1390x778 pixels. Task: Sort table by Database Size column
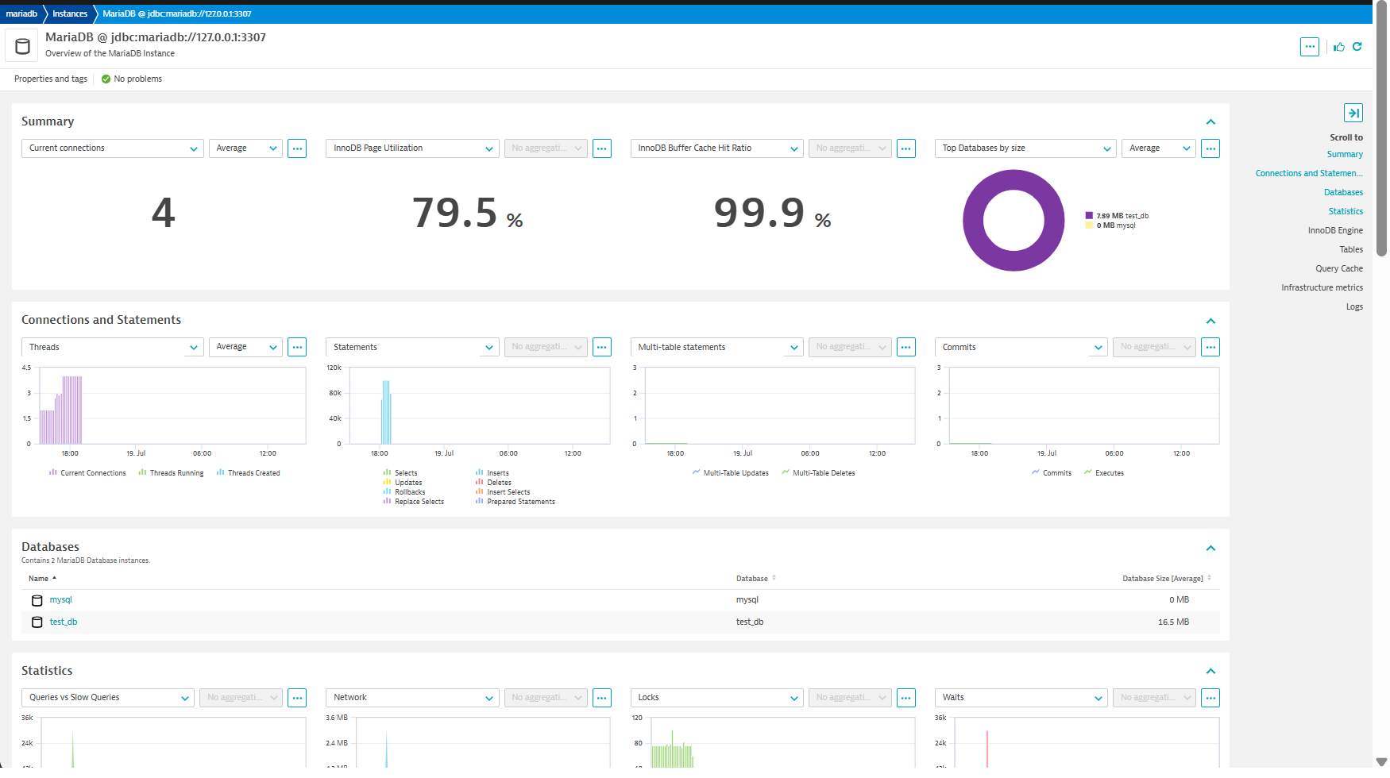(x=1163, y=579)
